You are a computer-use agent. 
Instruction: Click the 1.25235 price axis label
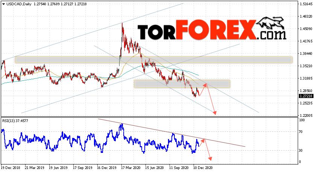pyautogui.click(x=306, y=103)
